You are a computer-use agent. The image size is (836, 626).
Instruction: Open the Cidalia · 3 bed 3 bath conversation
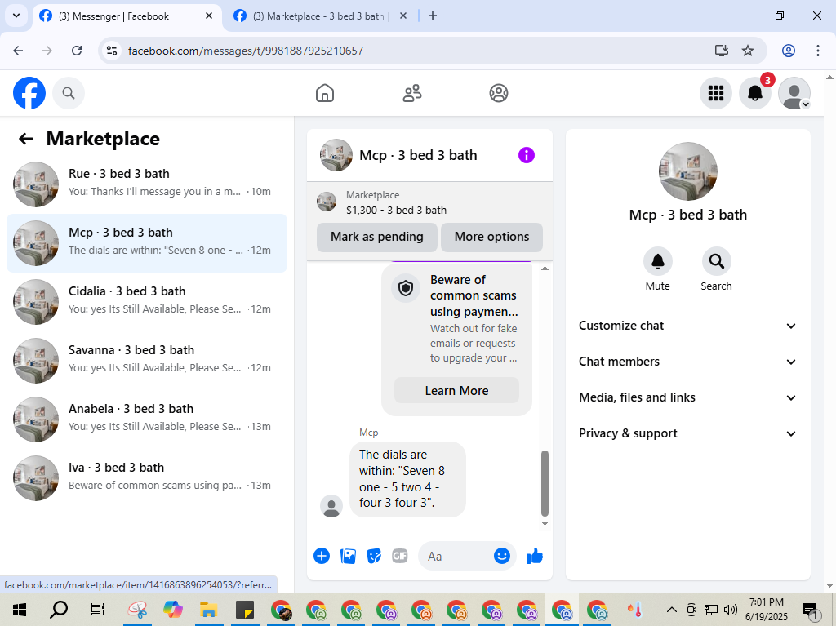(x=147, y=302)
